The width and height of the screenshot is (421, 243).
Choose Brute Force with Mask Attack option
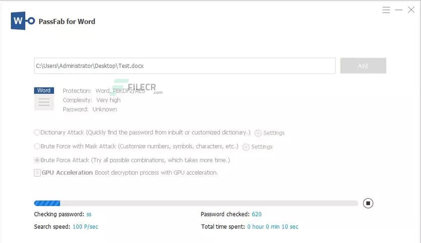[x=37, y=147]
